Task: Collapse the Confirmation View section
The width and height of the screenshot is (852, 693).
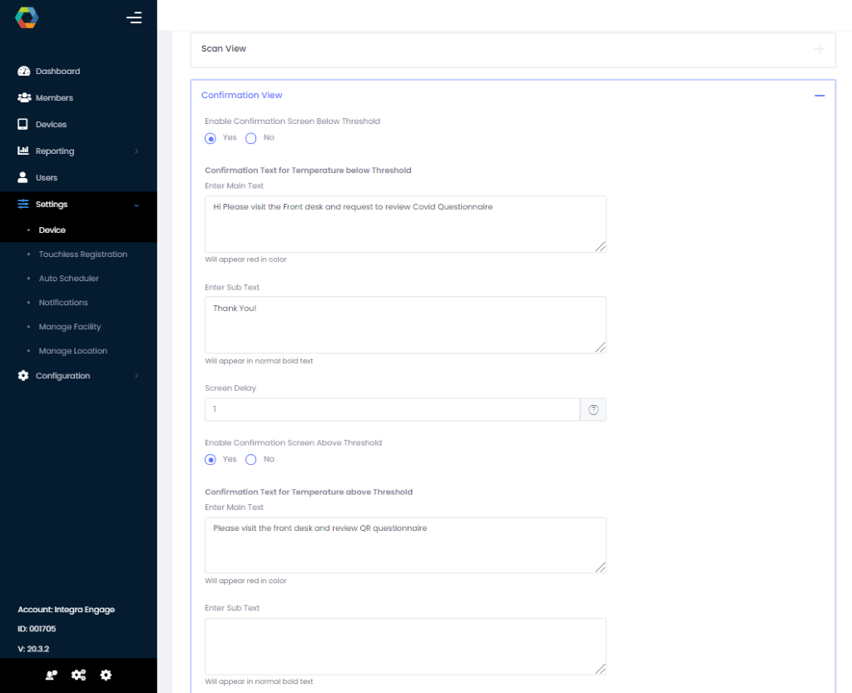Action: click(x=820, y=95)
